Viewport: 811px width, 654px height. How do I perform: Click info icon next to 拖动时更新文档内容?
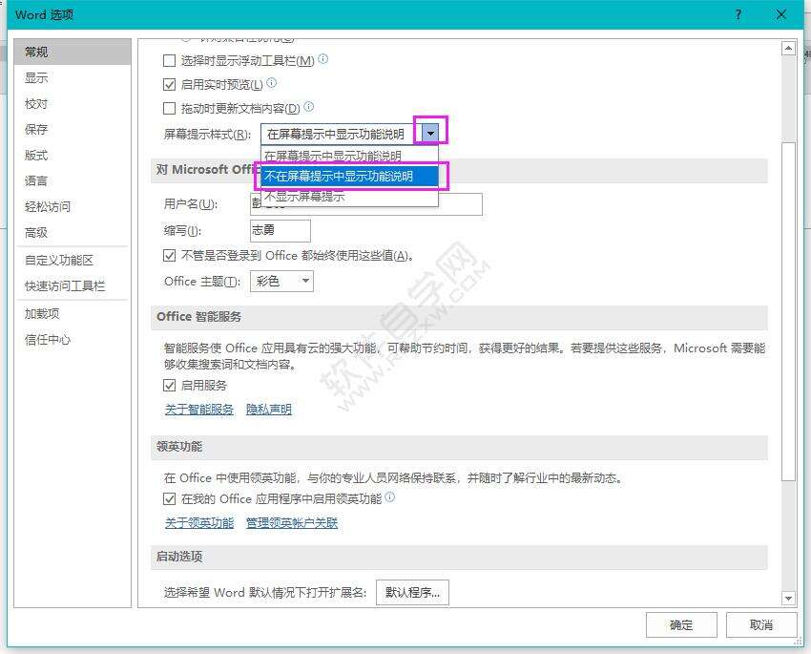tap(309, 106)
